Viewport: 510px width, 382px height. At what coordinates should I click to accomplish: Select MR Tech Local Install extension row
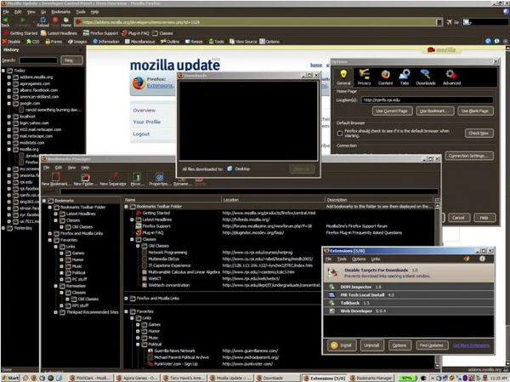tap(409, 294)
